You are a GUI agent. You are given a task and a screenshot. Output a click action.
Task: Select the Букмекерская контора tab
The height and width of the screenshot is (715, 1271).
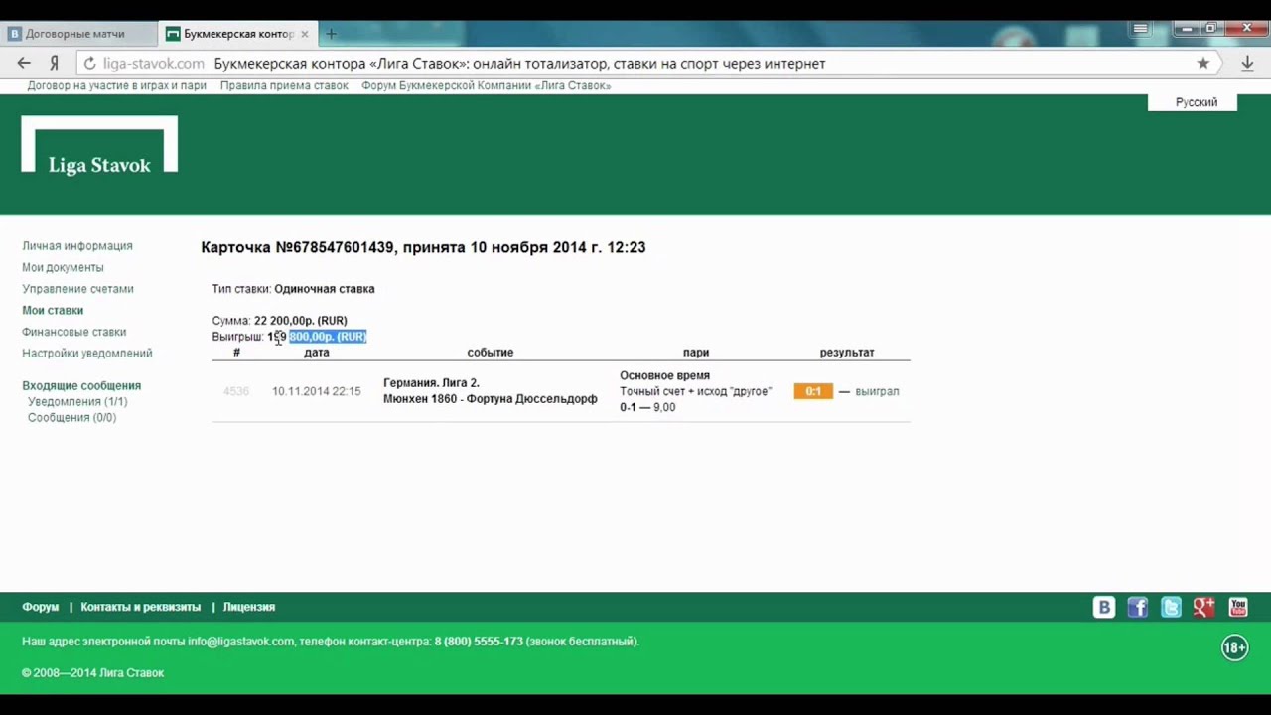point(236,34)
